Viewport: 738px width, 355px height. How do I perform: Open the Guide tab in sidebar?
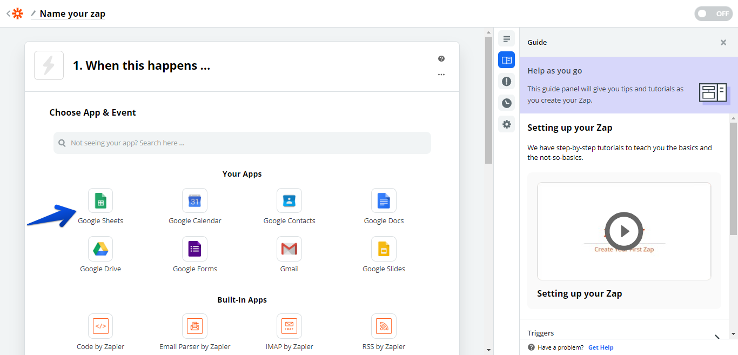coord(506,60)
